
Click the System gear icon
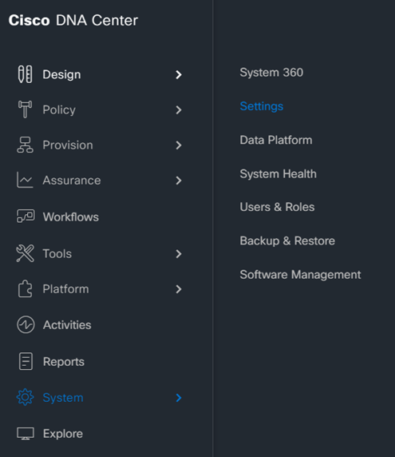point(25,397)
